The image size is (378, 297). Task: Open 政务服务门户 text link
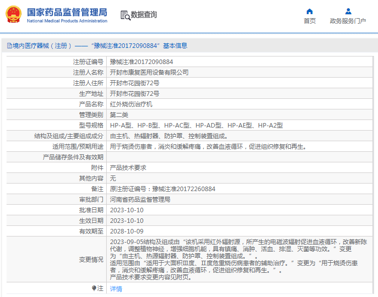(348, 21)
